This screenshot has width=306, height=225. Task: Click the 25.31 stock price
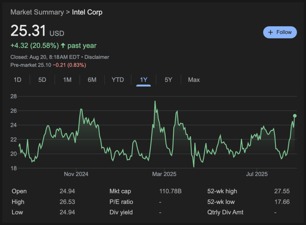pyautogui.click(x=28, y=31)
